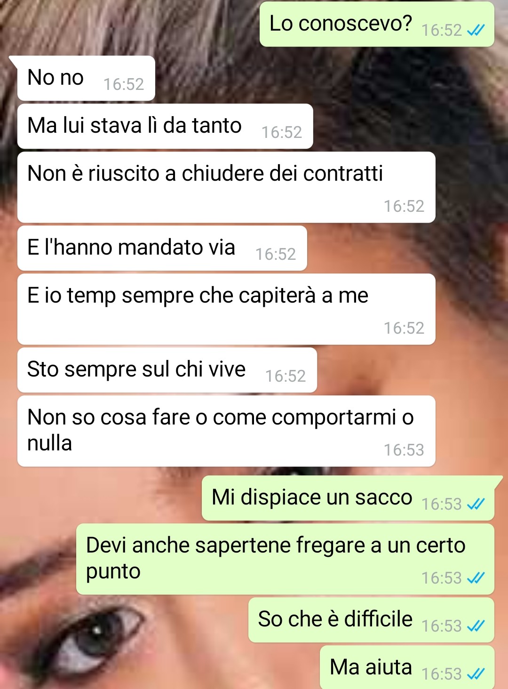Tap the 16:52 timestamp beside 'No no'
The image size is (508, 689).
[x=123, y=84]
